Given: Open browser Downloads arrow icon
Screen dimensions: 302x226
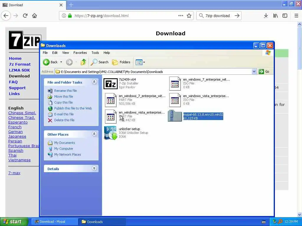Looking at the screenshot, I should coord(266,16).
